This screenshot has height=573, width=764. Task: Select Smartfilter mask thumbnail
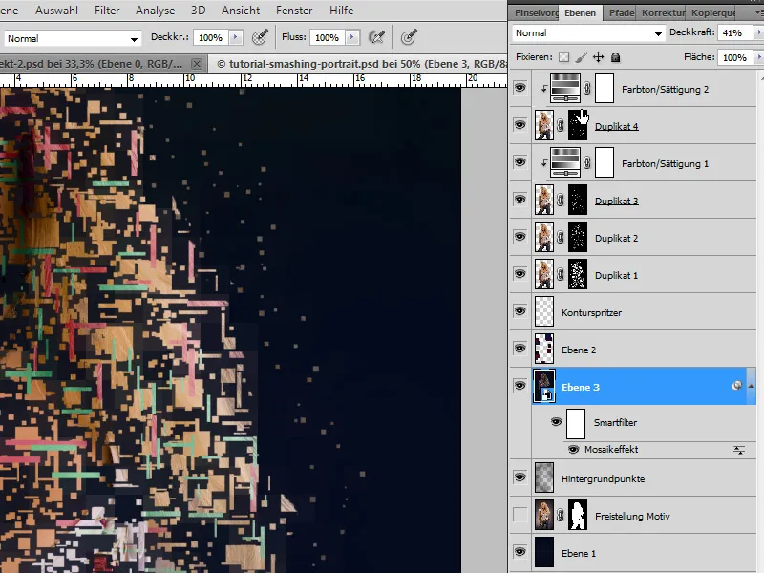click(x=576, y=423)
